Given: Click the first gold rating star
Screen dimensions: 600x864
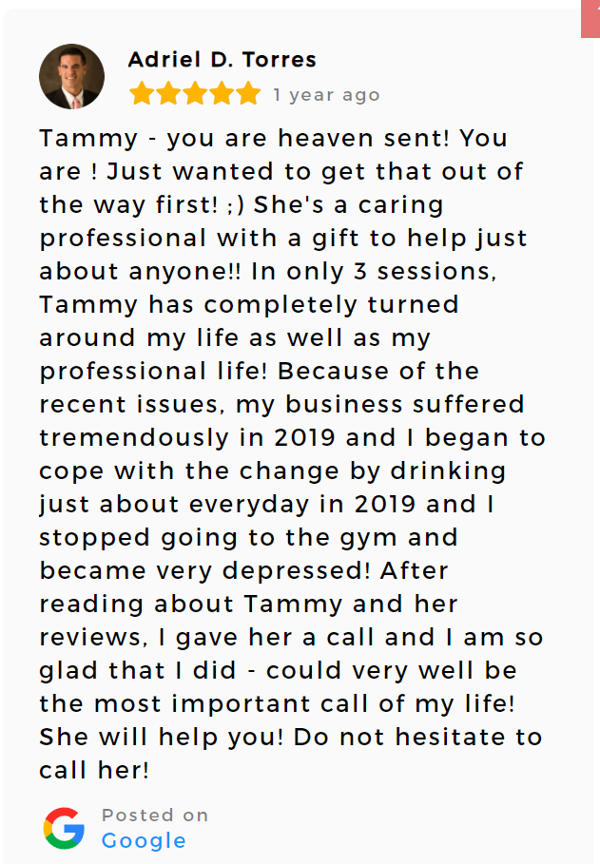Looking at the screenshot, I should (x=142, y=94).
